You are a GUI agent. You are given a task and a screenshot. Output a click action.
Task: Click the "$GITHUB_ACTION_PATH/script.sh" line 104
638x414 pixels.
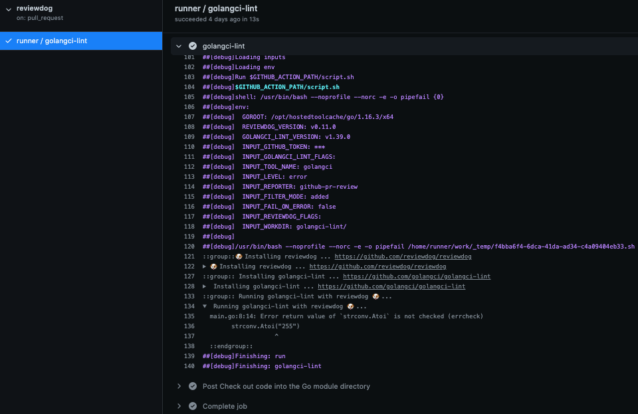[x=271, y=87]
